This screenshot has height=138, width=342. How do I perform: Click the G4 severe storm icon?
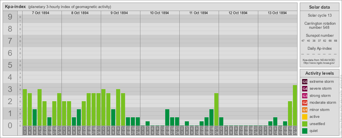pos(305,89)
